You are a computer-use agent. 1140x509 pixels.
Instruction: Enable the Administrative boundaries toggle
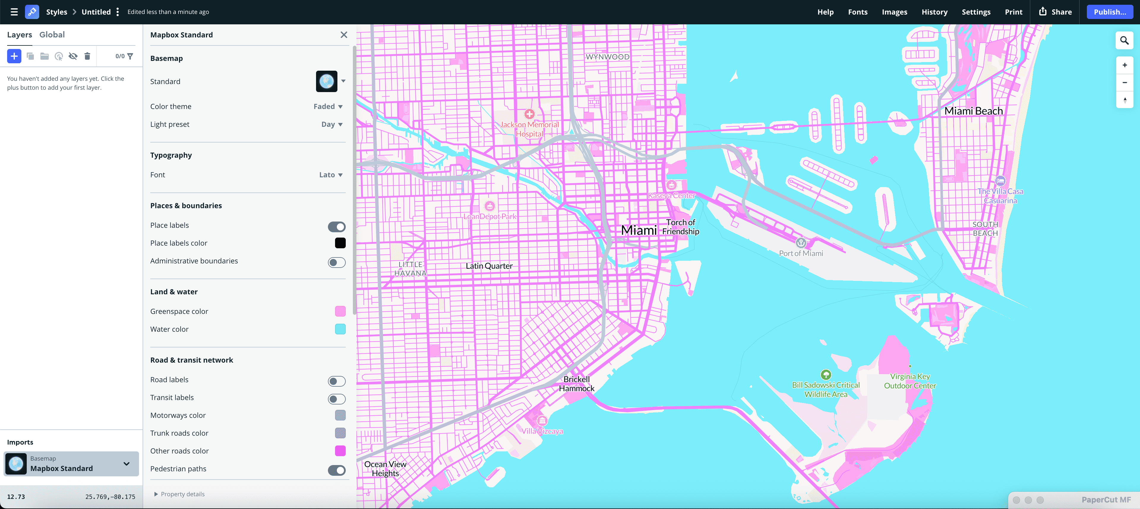336,262
